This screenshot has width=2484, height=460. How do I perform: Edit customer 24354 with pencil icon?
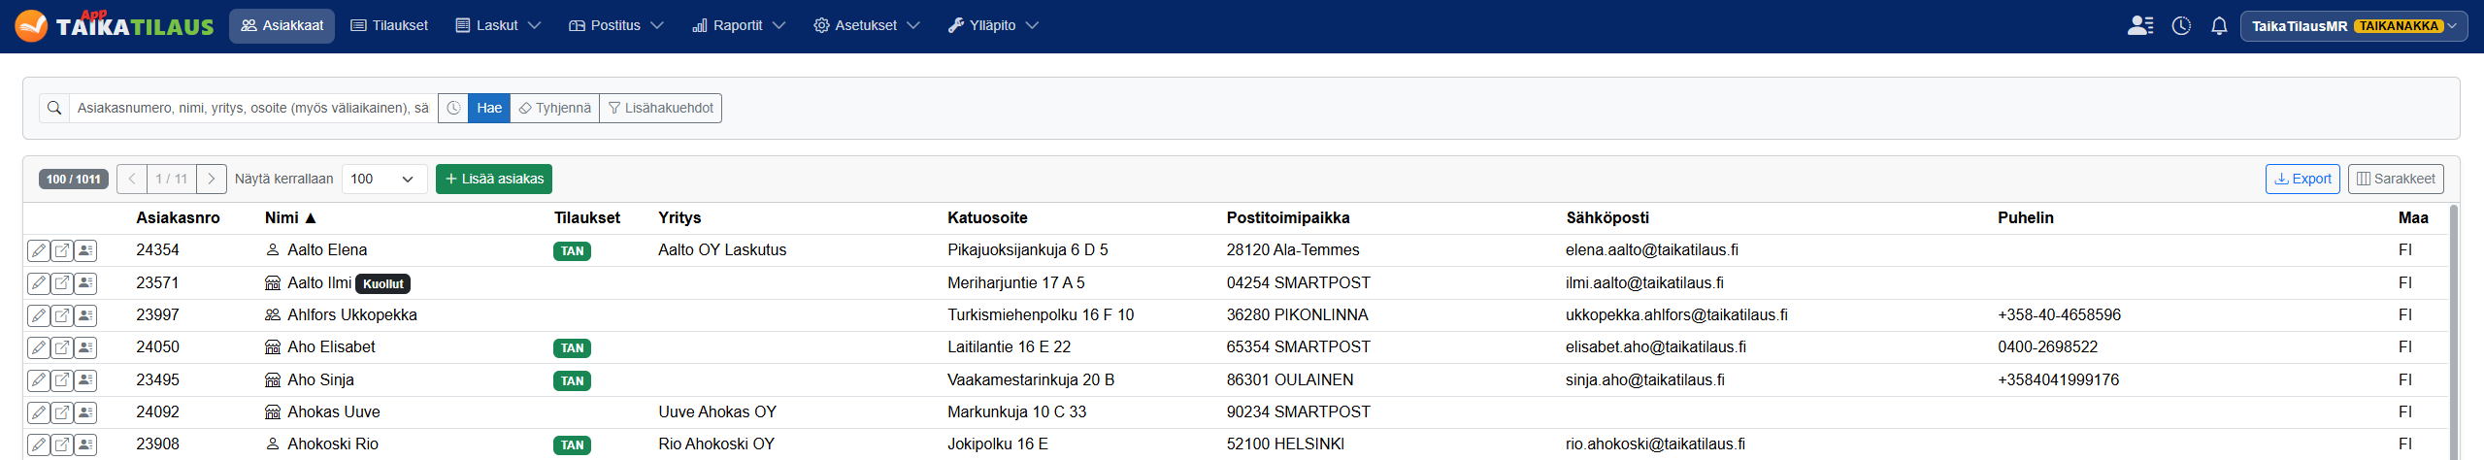(x=38, y=250)
